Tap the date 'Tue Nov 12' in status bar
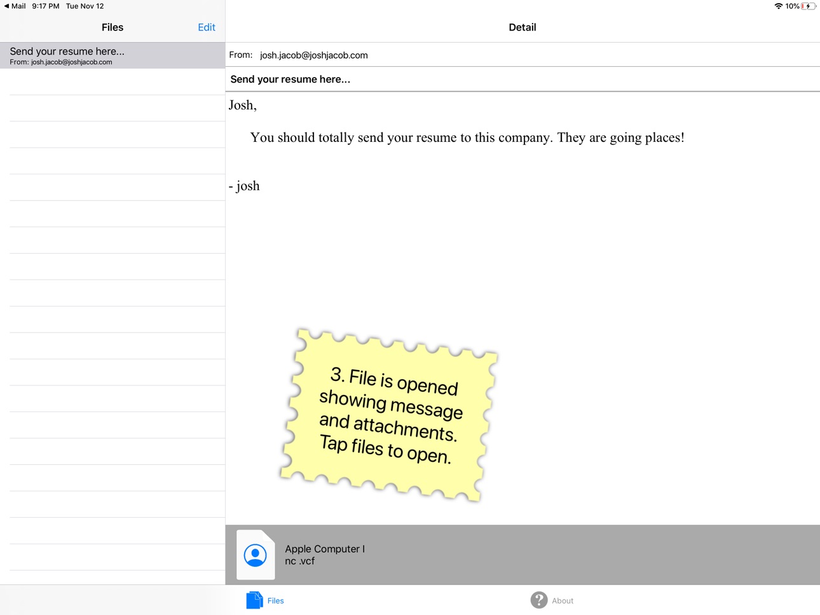The height and width of the screenshot is (615, 820). point(85,6)
